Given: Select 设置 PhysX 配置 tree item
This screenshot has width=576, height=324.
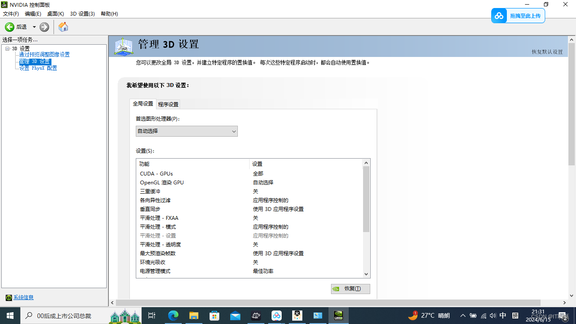Looking at the screenshot, I should [38, 68].
